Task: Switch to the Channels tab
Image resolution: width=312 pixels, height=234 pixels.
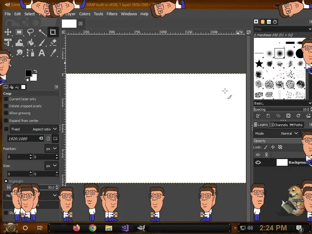Action: click(x=279, y=125)
